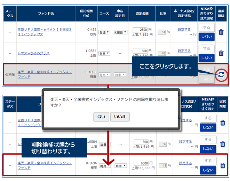This screenshot has height=181, width=230.
Task: Set NISA する on the 2500円 row
Action: click(x=207, y=27)
